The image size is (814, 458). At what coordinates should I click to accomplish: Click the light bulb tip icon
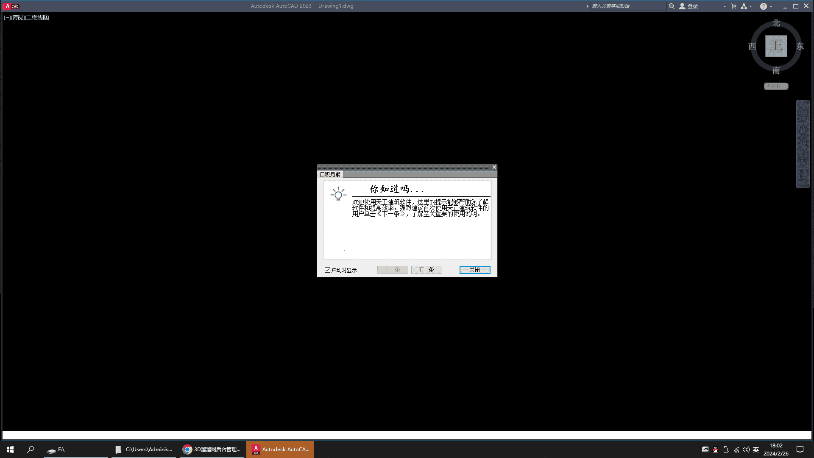pos(338,194)
